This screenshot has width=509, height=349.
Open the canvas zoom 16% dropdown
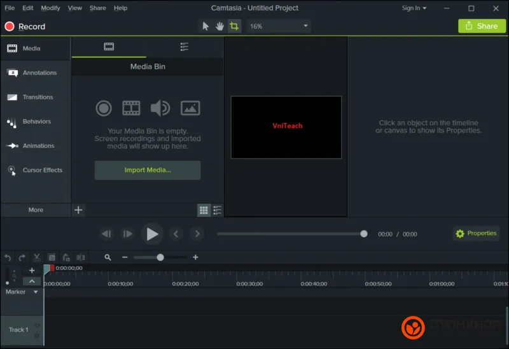click(x=279, y=26)
